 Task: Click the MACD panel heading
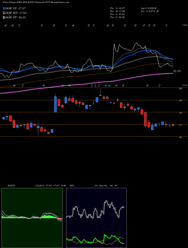tap(11, 186)
